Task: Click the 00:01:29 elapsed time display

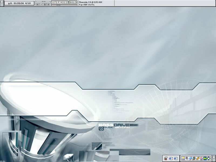Action: coord(73,2)
